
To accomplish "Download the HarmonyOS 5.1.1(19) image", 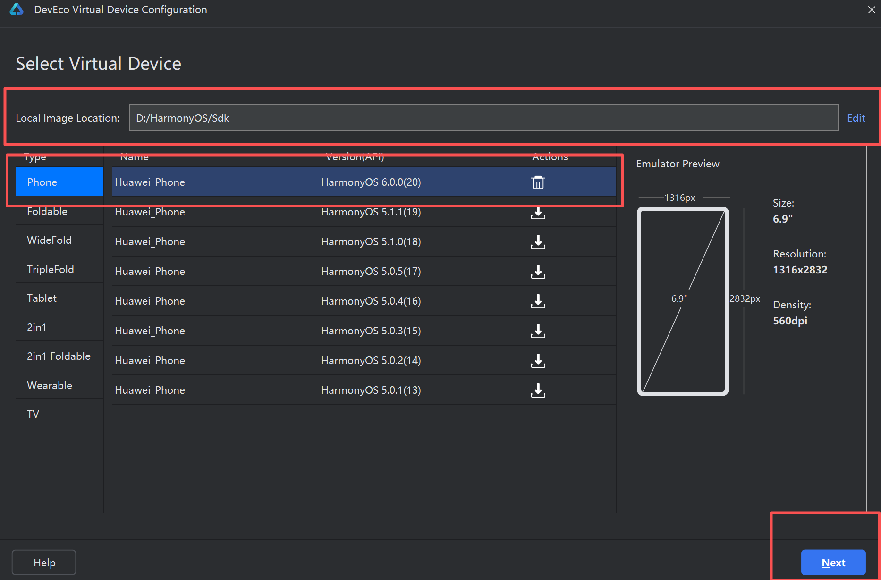I will (x=538, y=213).
